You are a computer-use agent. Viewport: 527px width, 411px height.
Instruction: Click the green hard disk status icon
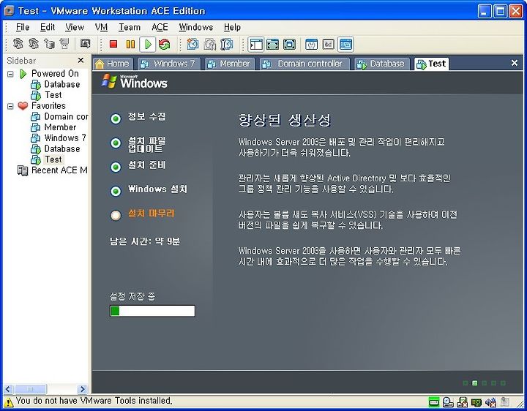[434, 402]
